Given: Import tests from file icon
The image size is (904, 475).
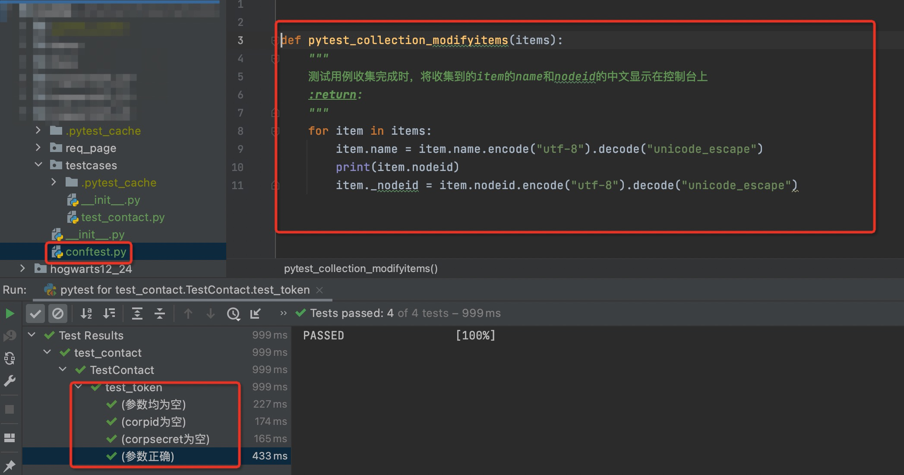Looking at the screenshot, I should click(256, 313).
